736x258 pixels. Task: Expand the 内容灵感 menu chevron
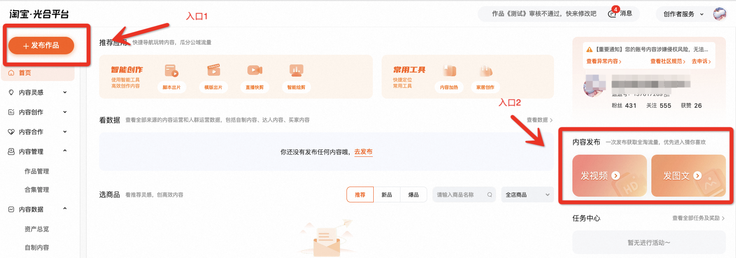[x=65, y=92]
